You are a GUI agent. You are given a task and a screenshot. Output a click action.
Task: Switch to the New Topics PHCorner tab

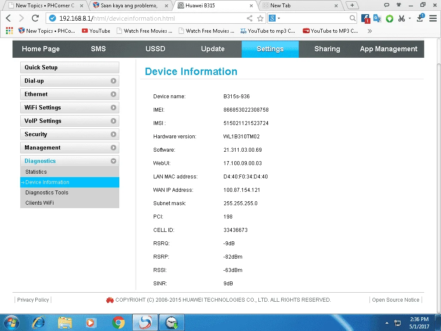[x=45, y=5]
